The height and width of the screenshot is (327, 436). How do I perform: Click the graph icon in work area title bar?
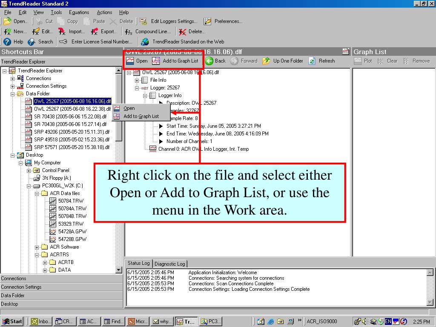346,52
